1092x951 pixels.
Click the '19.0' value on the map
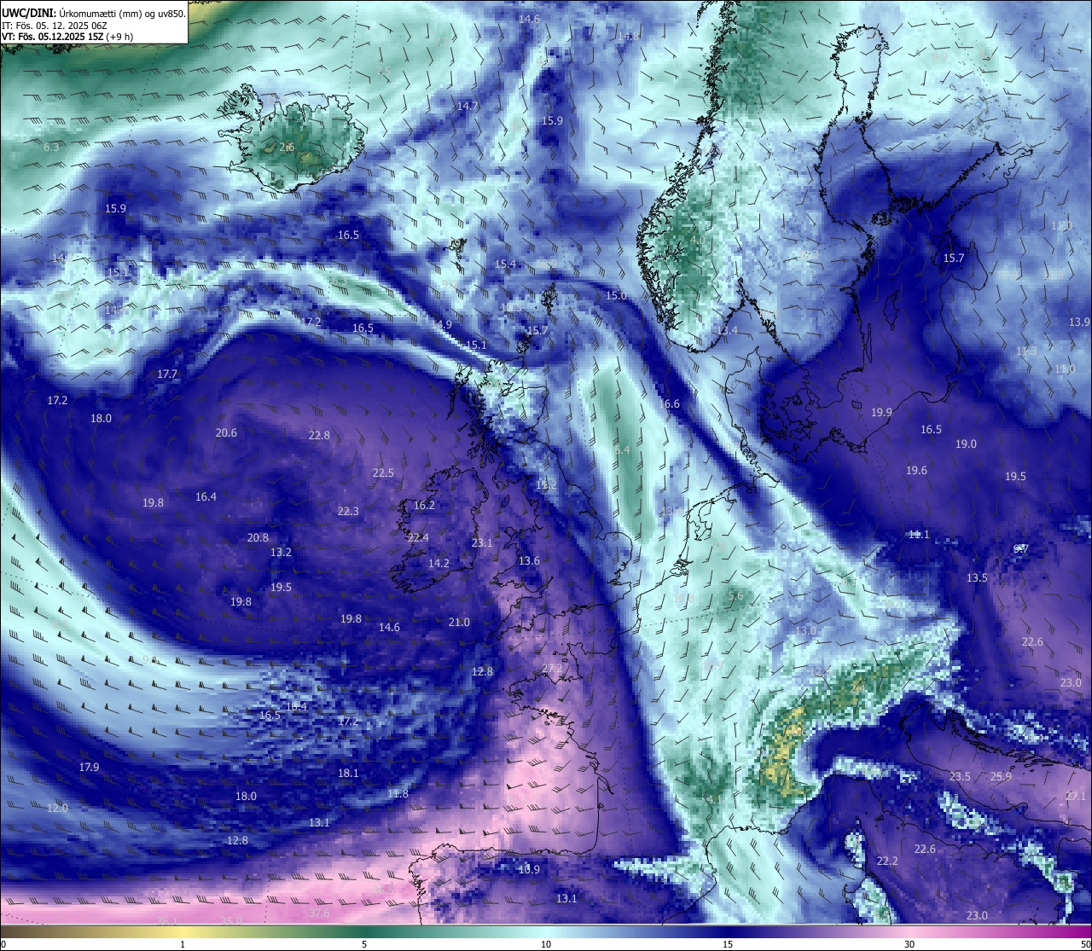[x=966, y=444]
